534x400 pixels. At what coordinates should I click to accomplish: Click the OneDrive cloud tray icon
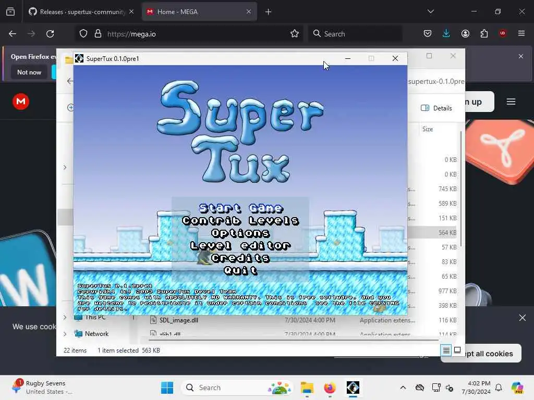[420, 387]
